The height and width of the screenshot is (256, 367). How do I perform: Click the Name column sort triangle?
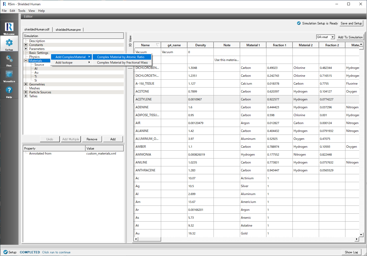point(157,45)
